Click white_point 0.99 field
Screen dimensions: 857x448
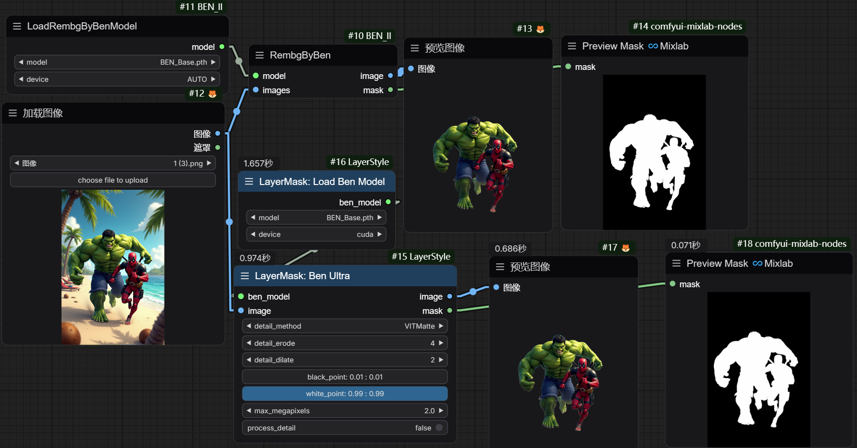(x=345, y=394)
